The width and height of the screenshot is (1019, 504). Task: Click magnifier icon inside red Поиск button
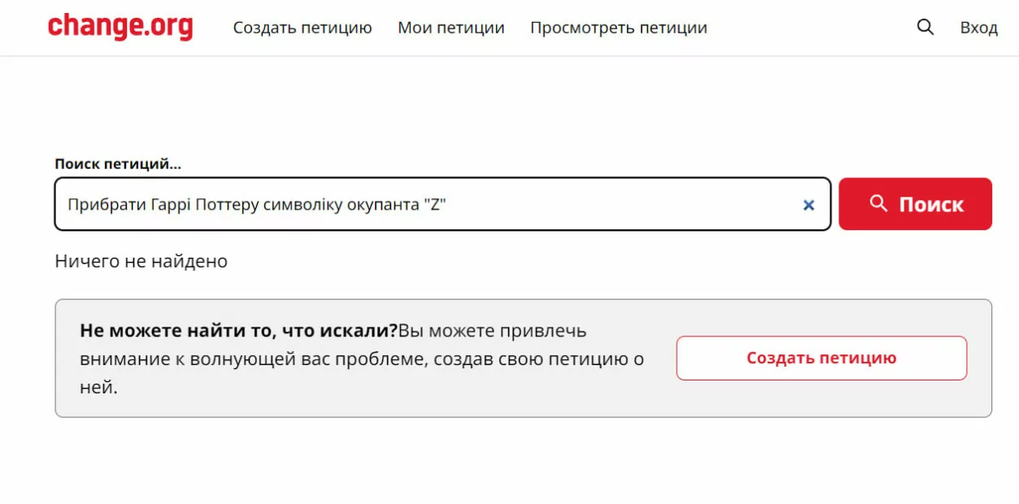[x=878, y=203]
